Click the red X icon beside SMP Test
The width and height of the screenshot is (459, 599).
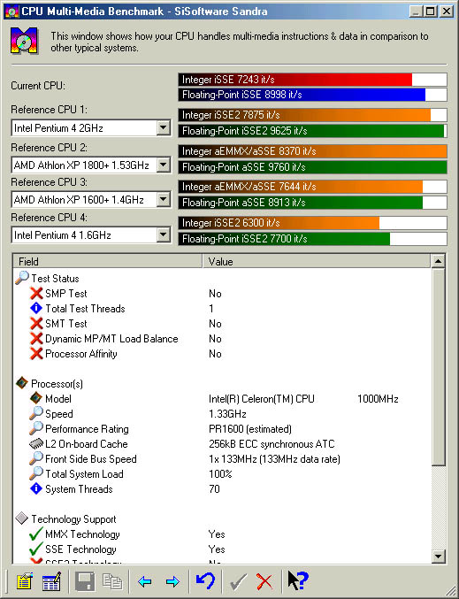coord(36,294)
